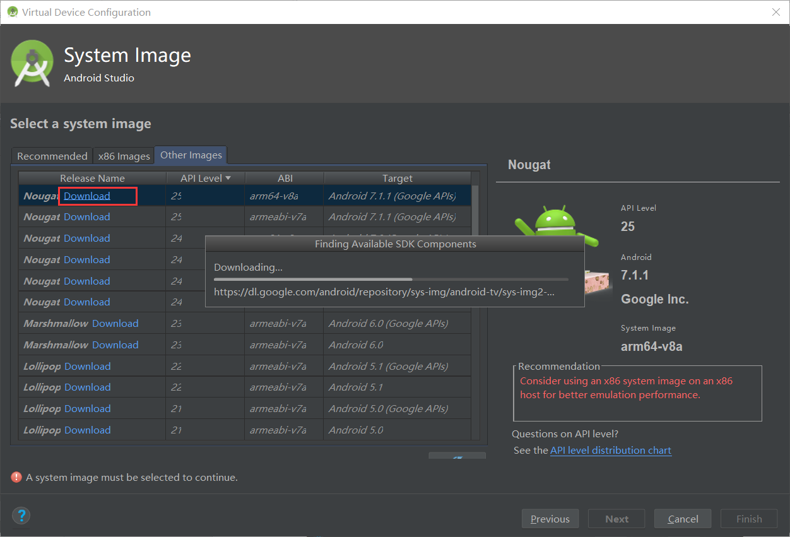Download Lollipop Android 5.0 (Google APIs) image

coord(88,408)
